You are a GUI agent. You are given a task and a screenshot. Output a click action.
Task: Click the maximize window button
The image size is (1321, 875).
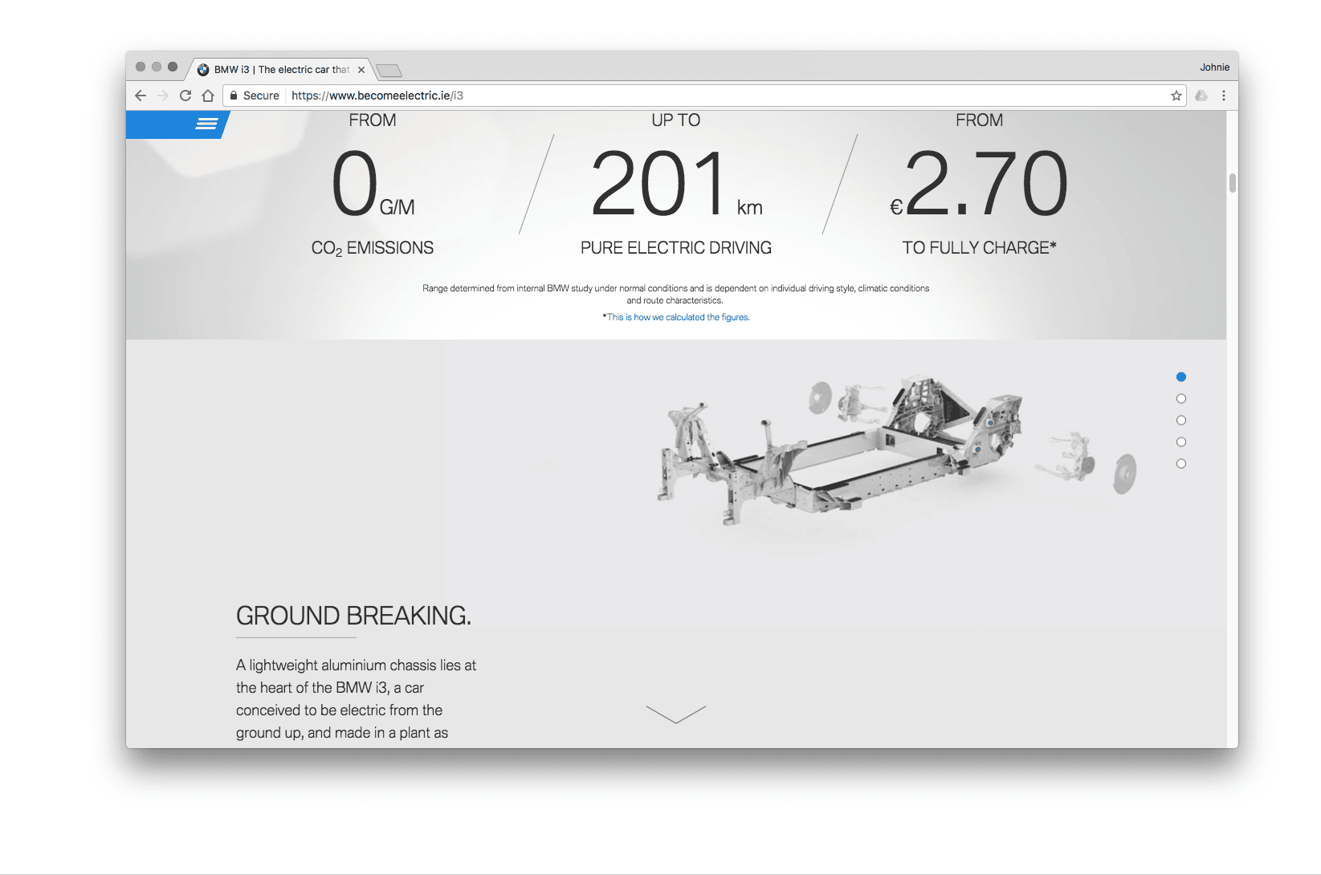[x=173, y=67]
